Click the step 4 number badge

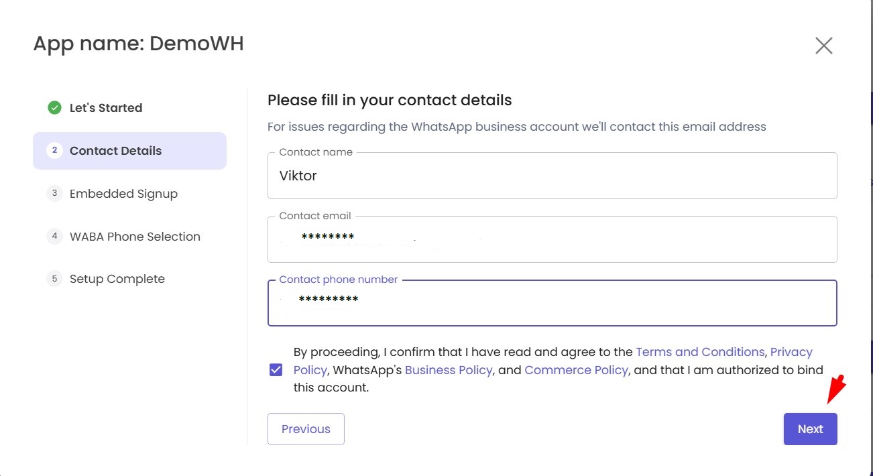coord(54,237)
